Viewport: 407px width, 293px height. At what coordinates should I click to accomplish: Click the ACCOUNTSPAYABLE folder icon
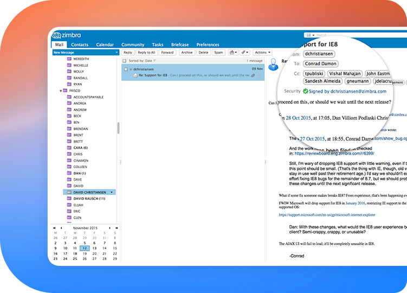click(69, 97)
